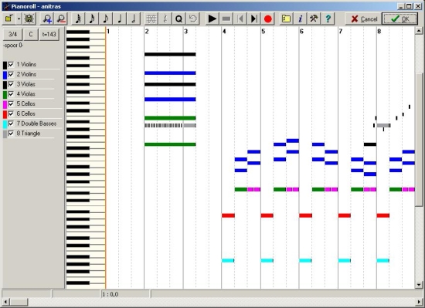This screenshot has height=308, width=425.
Task: Select the eighth note duration
Action: pos(106,19)
